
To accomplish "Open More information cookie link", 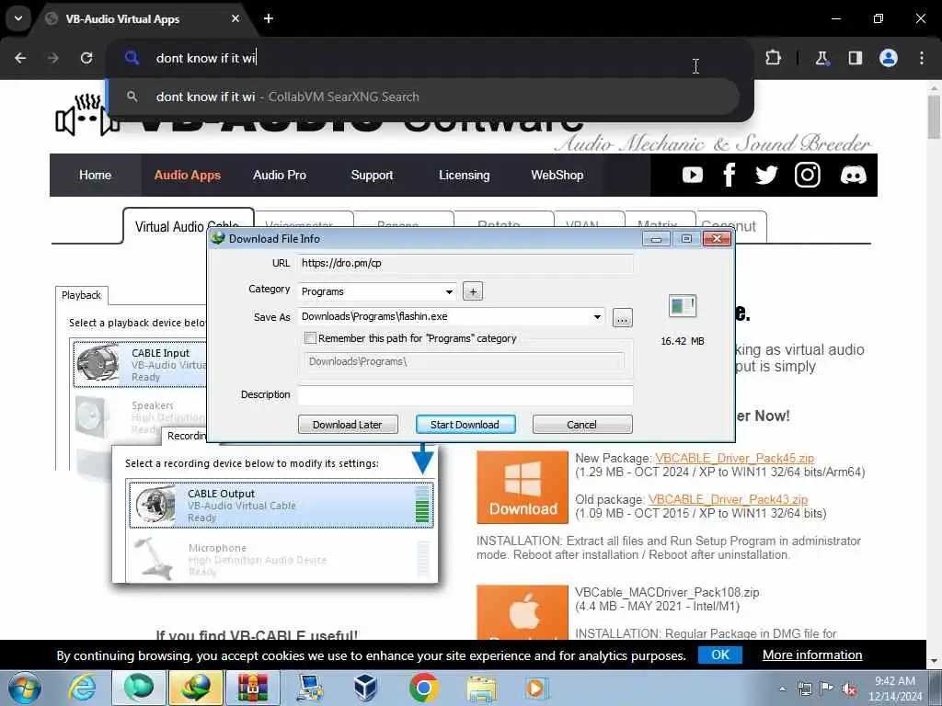I will click(x=811, y=655).
